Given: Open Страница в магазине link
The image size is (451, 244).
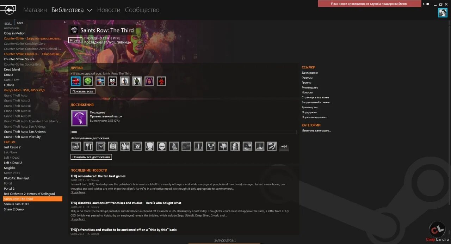Looking at the screenshot, I should [x=315, y=97].
